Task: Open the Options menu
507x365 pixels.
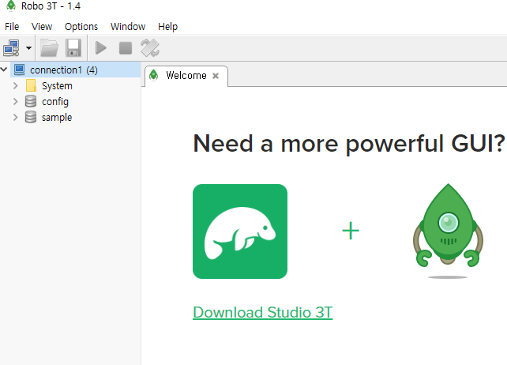Action: (x=81, y=27)
